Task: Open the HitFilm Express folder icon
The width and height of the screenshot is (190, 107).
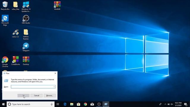Action: point(26,34)
